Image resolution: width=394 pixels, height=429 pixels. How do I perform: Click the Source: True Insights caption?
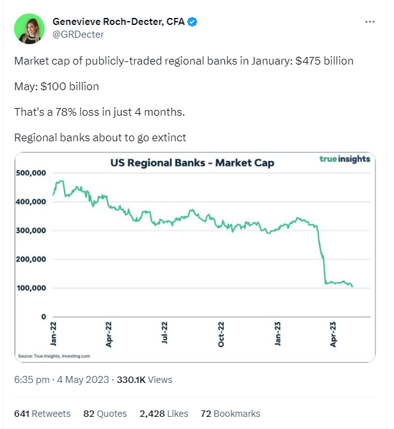click(54, 356)
